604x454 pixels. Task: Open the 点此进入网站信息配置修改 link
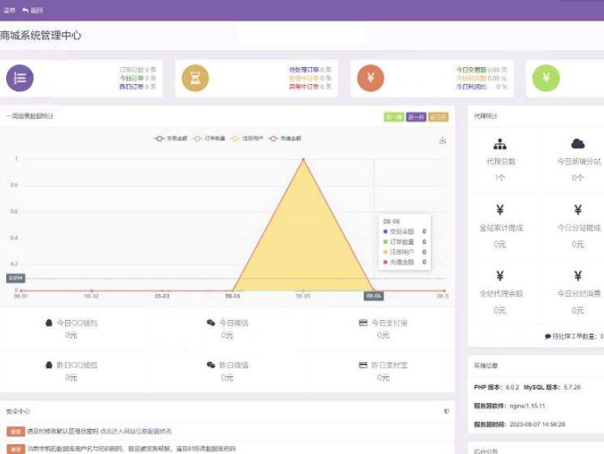coord(136,432)
